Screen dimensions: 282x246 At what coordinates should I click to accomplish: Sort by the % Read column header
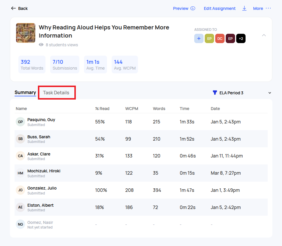(x=102, y=109)
